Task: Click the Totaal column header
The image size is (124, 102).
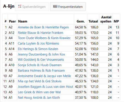Action: click(93, 21)
